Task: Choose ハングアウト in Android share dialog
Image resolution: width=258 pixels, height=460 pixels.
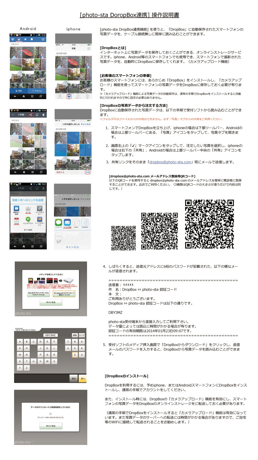Action: coord(28,221)
